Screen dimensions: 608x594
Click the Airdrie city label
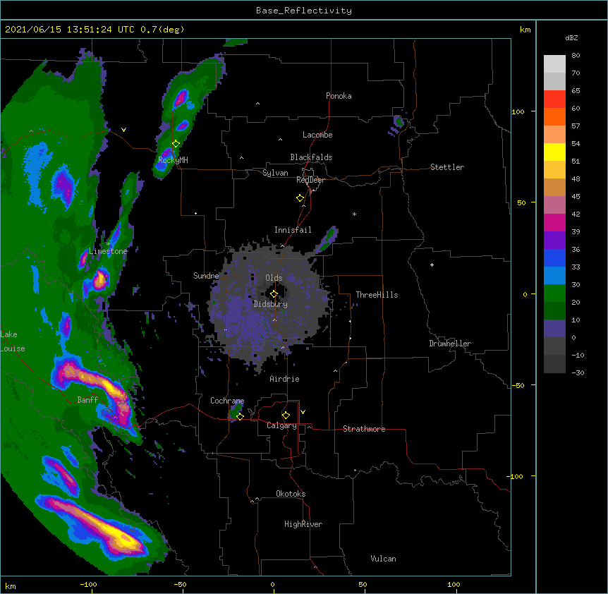284,379
